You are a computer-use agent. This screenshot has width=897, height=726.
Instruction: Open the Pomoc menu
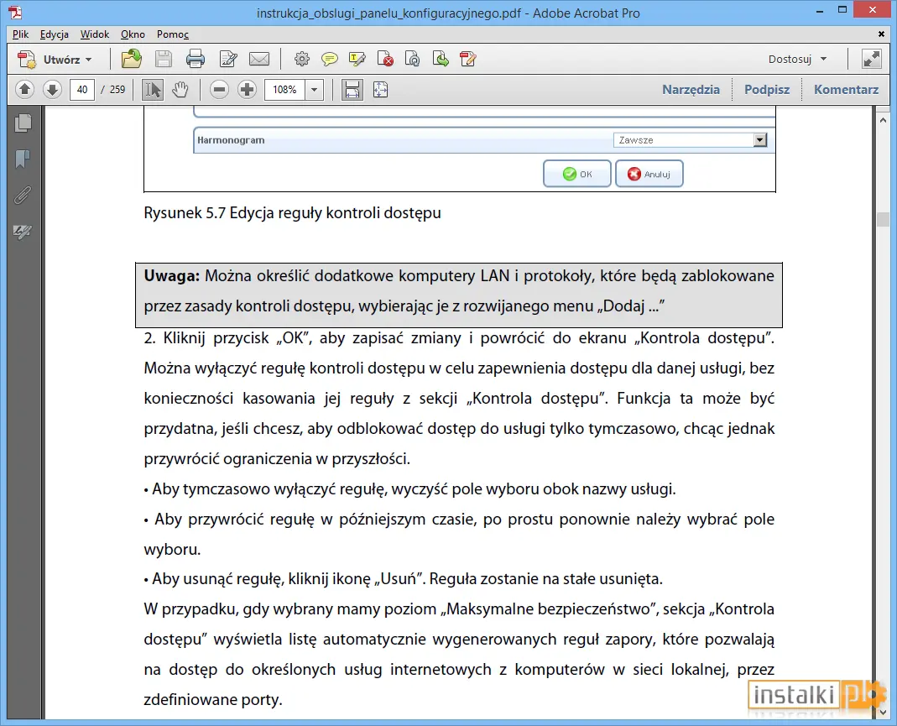[x=173, y=34]
